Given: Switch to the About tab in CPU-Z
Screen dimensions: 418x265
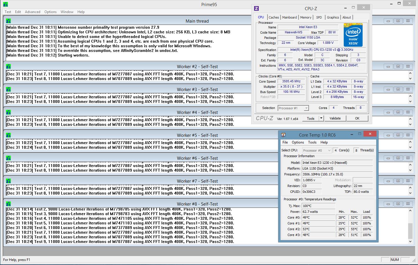Looking at the screenshot, I should coord(347,17).
